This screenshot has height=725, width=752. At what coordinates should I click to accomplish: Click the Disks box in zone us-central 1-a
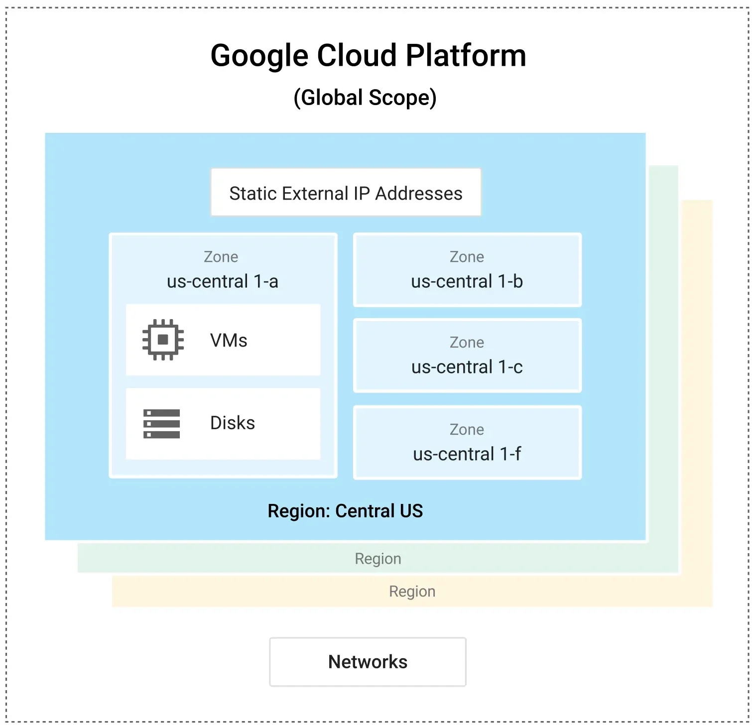(223, 423)
